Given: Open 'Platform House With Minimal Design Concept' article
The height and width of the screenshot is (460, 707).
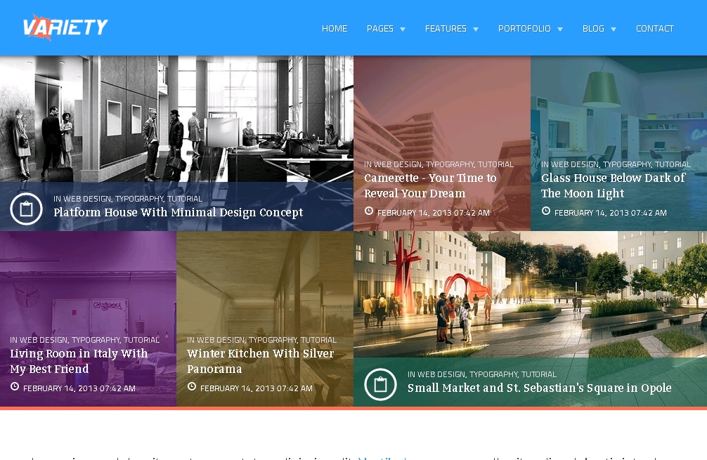Looking at the screenshot, I should pyautogui.click(x=178, y=212).
